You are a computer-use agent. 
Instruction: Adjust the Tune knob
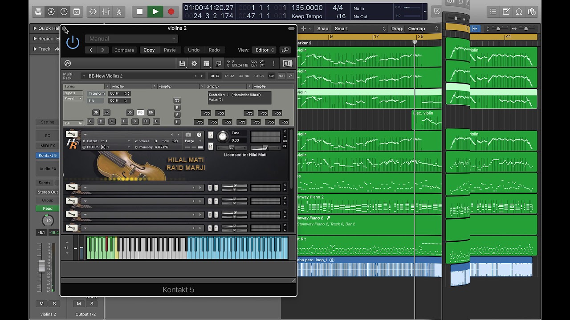[223, 136]
